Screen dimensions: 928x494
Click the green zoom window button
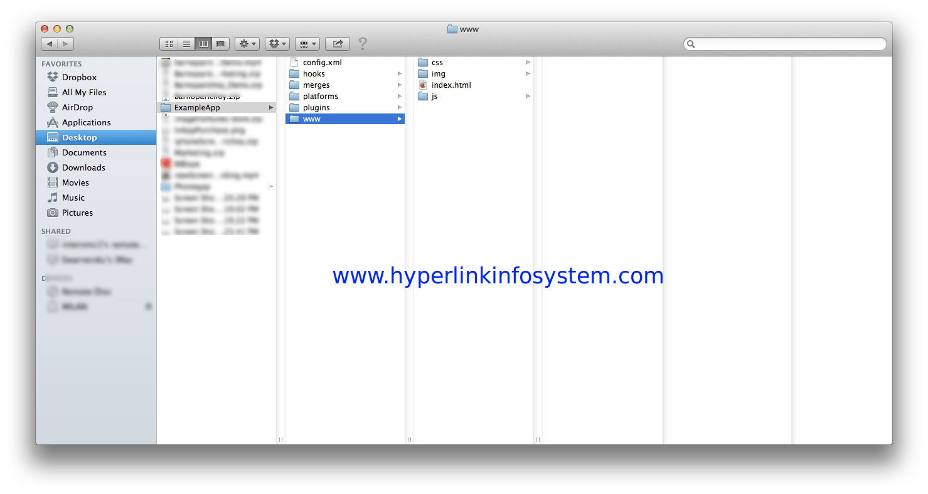(70, 29)
